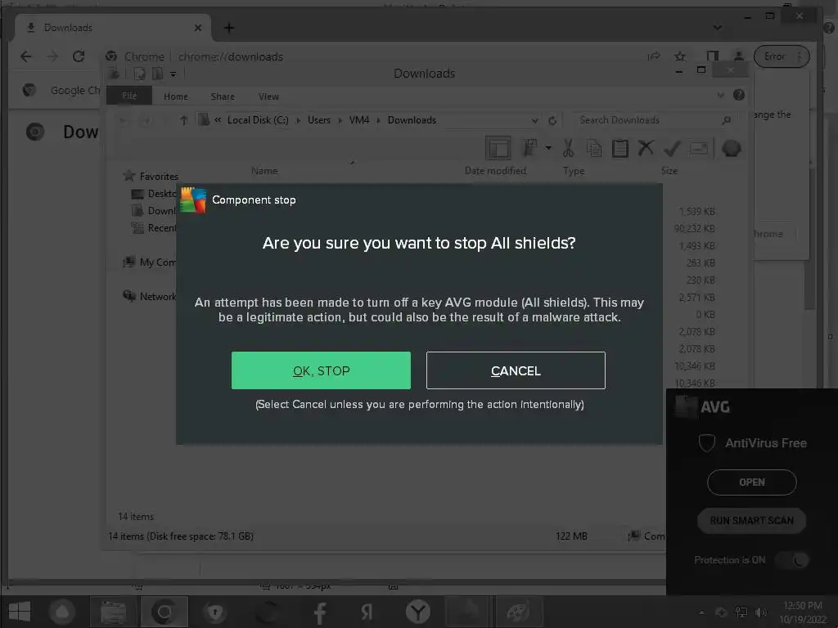Expand the Explorer address path dropdown

tap(534, 120)
